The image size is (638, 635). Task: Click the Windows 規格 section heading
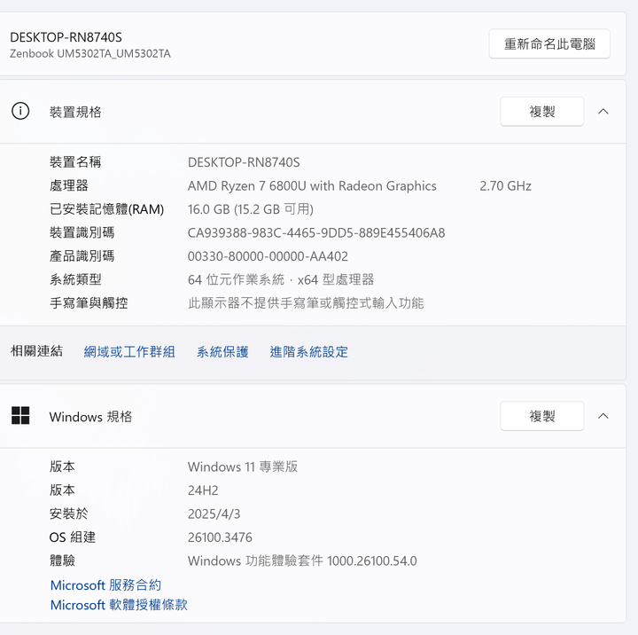(x=90, y=416)
